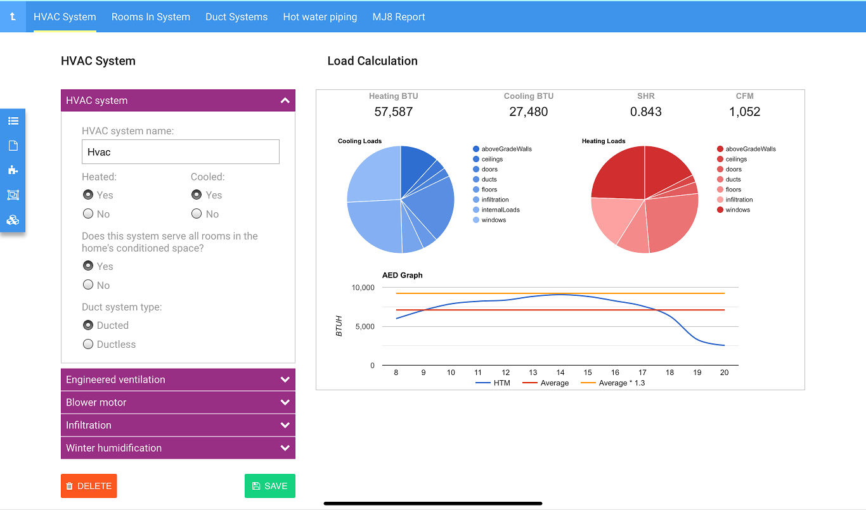Select the puzzle piece icon in the sidebar
The height and width of the screenshot is (510, 866).
click(13, 170)
